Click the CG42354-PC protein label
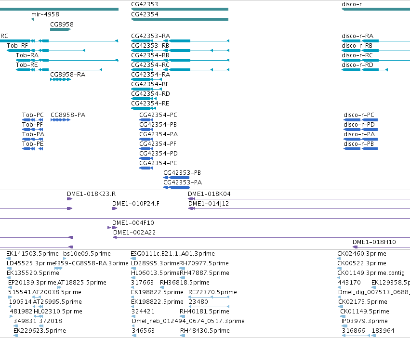The image size is (410, 338). coord(158,115)
